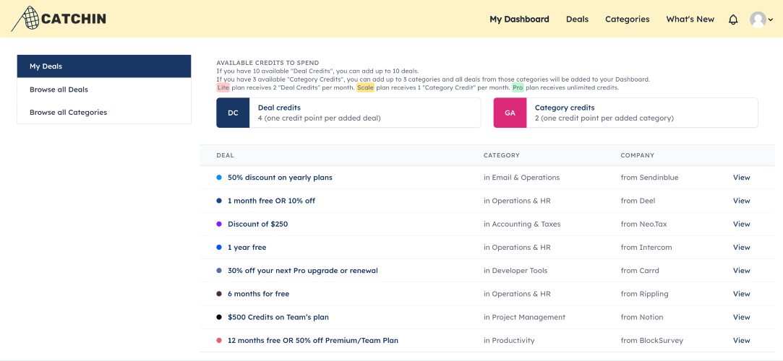Click 'from BlockSurvey' company text

coord(651,341)
